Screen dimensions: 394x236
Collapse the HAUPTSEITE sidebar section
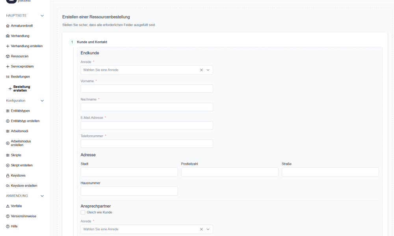pos(42,16)
